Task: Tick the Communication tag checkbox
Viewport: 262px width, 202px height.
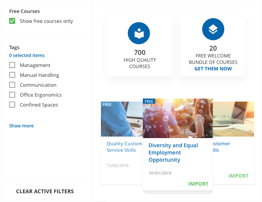Action: pyautogui.click(x=12, y=85)
